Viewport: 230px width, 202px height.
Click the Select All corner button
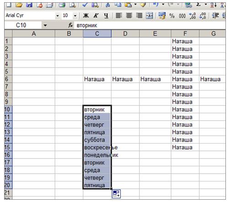[x=8, y=34]
